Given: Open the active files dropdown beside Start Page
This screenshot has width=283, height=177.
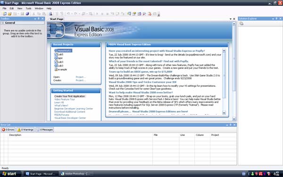Looking at the screenshot, I should (x=231, y=19).
